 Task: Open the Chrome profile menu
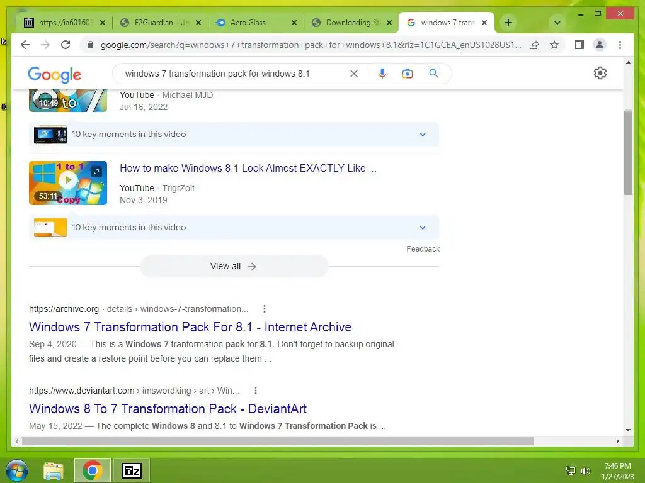click(600, 45)
